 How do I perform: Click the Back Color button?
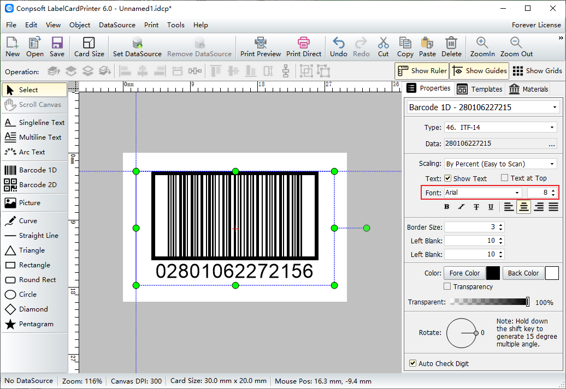click(x=523, y=273)
